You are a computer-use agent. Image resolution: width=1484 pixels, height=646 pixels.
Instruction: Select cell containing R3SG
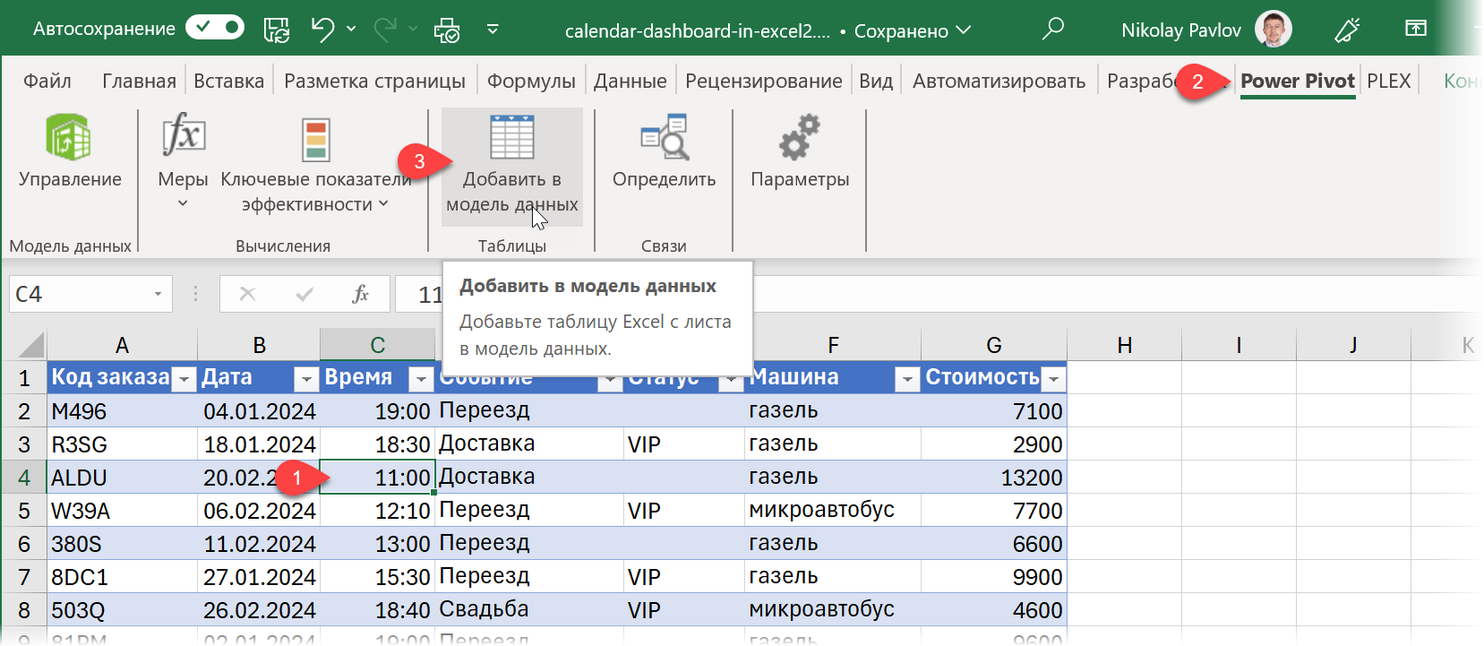click(x=122, y=444)
